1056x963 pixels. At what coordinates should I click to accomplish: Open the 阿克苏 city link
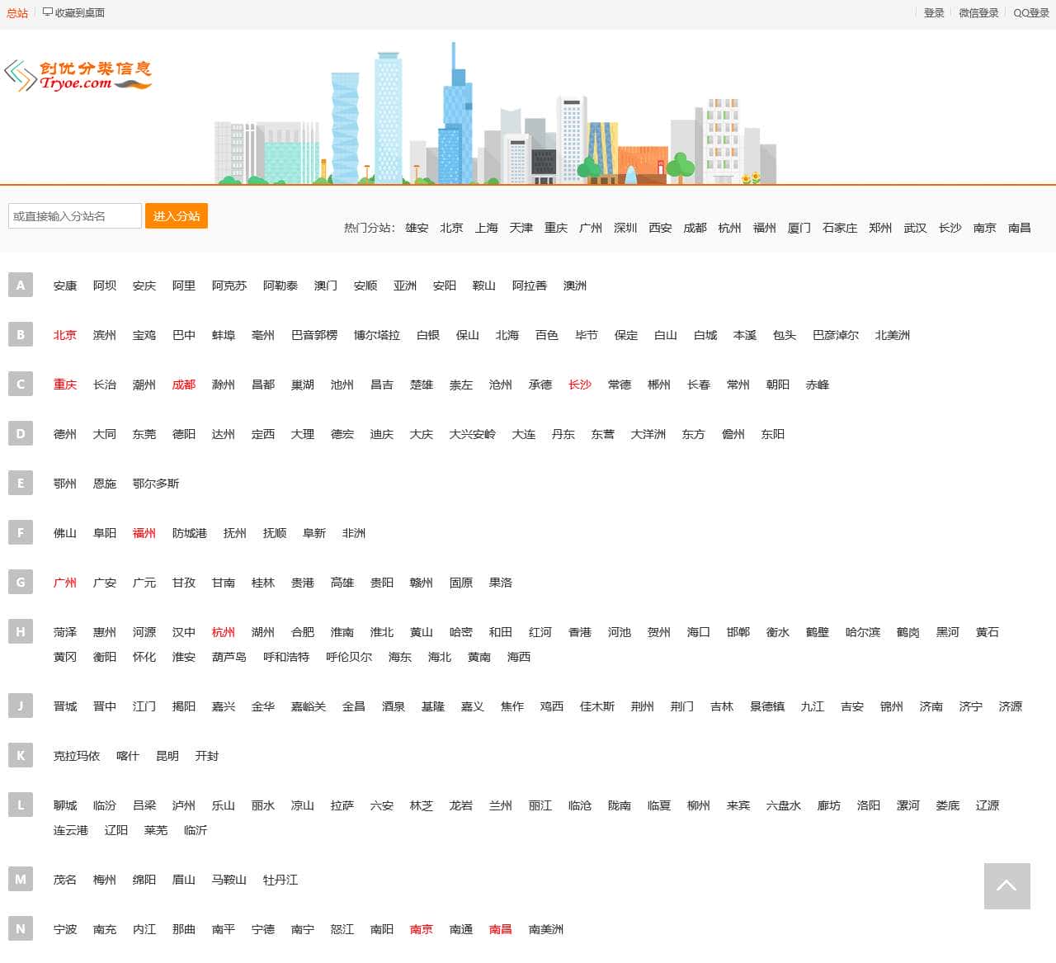pyautogui.click(x=229, y=286)
